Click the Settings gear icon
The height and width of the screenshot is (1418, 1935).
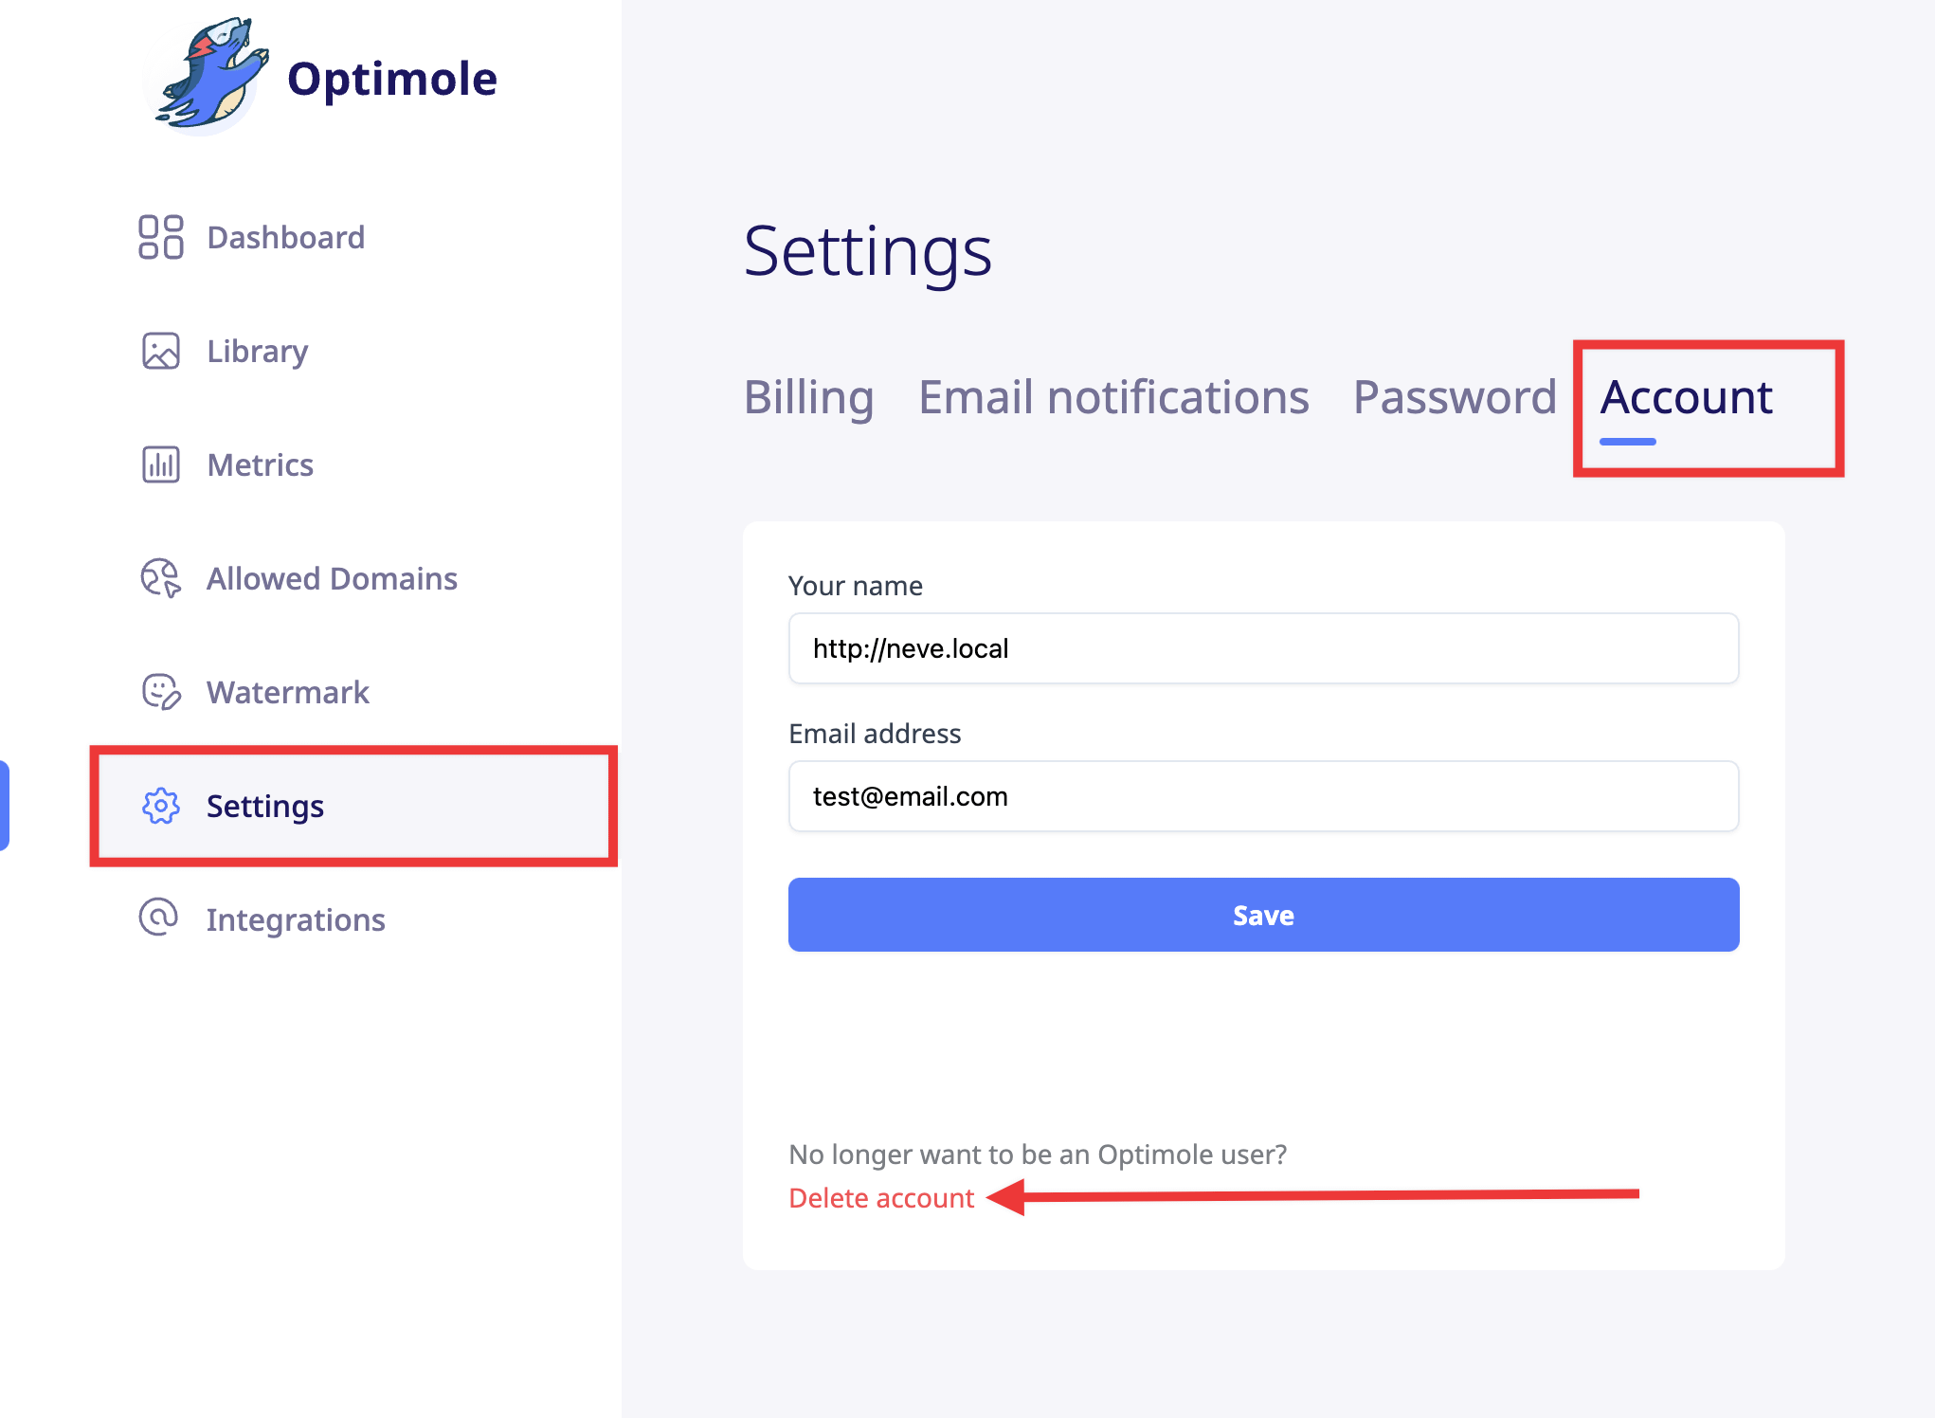(160, 806)
